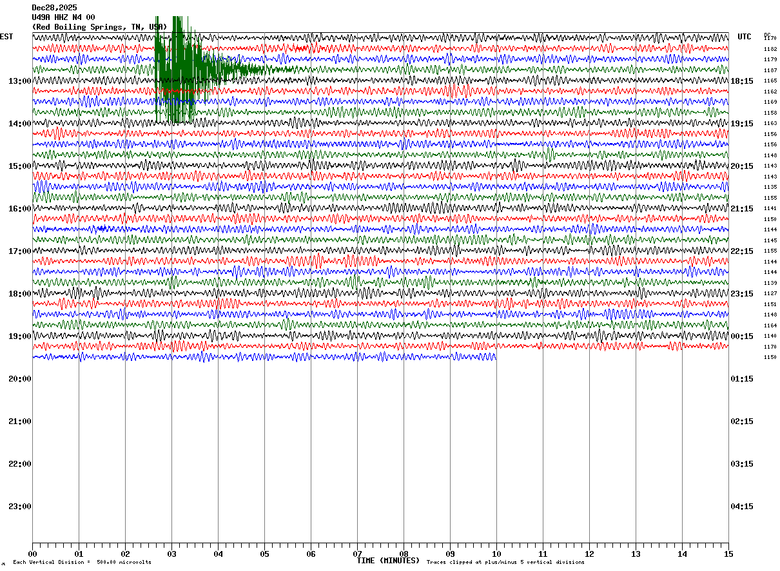Click the 04:15 UTC time label

coord(742,507)
